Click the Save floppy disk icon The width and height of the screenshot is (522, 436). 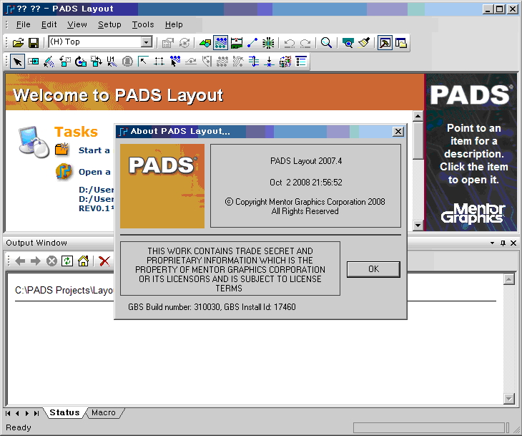[34, 43]
